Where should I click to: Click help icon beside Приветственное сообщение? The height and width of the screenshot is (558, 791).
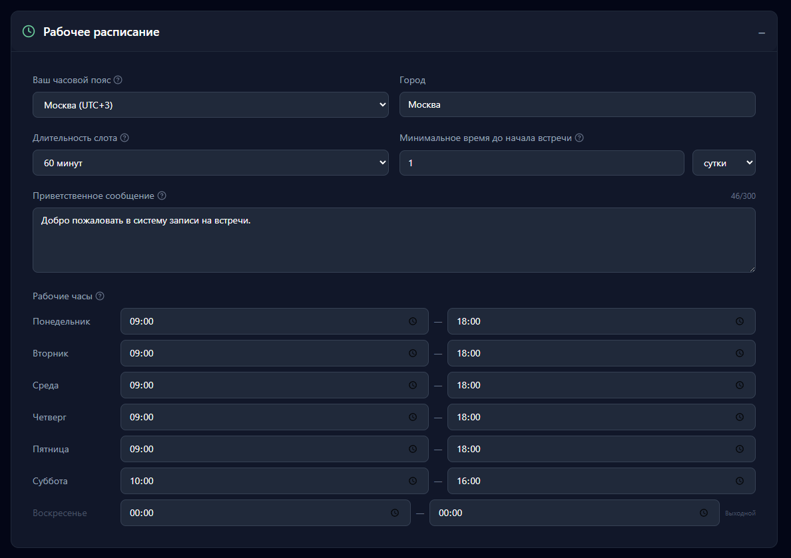[x=162, y=196]
